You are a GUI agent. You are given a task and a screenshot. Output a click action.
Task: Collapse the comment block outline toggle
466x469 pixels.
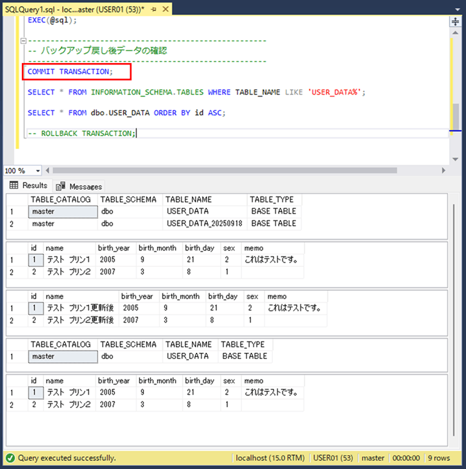click(23, 41)
